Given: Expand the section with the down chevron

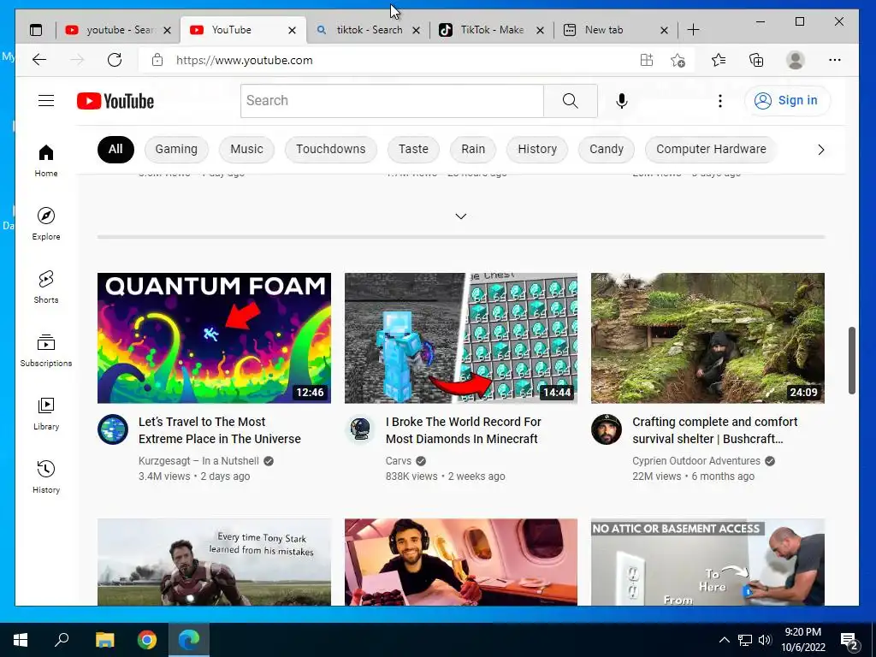Looking at the screenshot, I should [460, 216].
